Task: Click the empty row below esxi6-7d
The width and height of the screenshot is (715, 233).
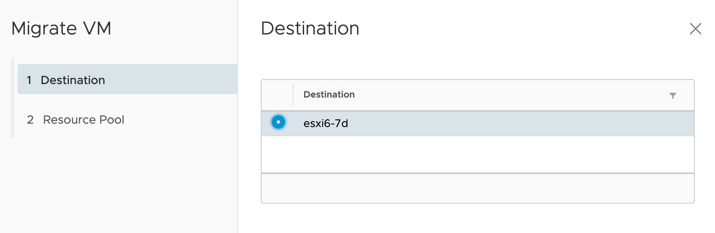Action: click(x=477, y=154)
